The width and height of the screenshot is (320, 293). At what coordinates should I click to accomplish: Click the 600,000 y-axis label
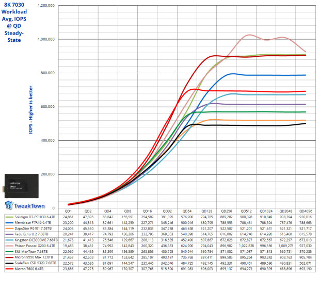pos(47,107)
